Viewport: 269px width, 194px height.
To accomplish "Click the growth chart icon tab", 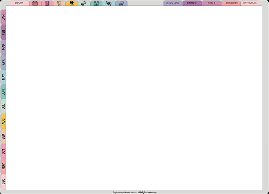I will coord(96,3).
